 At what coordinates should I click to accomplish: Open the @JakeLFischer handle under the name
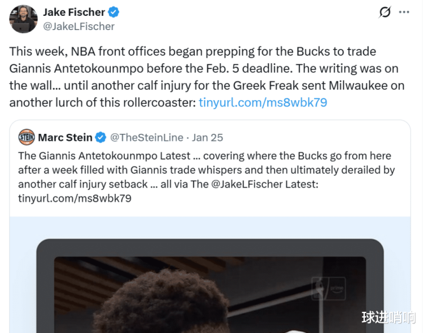(79, 27)
